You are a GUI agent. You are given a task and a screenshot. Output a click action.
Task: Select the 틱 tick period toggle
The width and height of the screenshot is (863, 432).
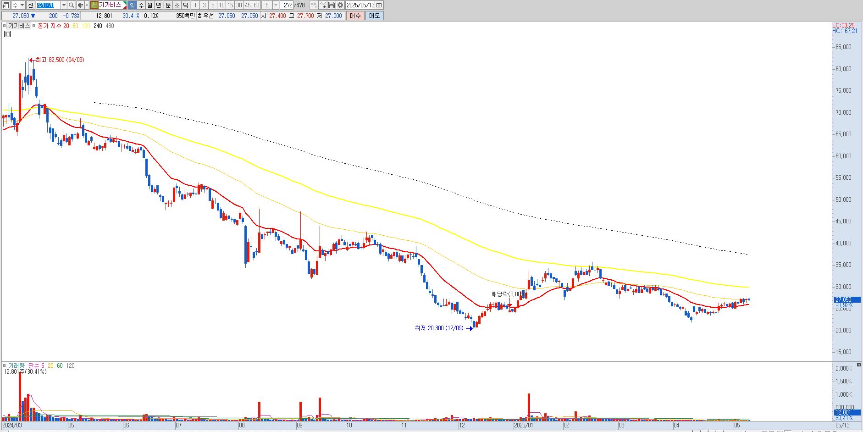coord(186,5)
